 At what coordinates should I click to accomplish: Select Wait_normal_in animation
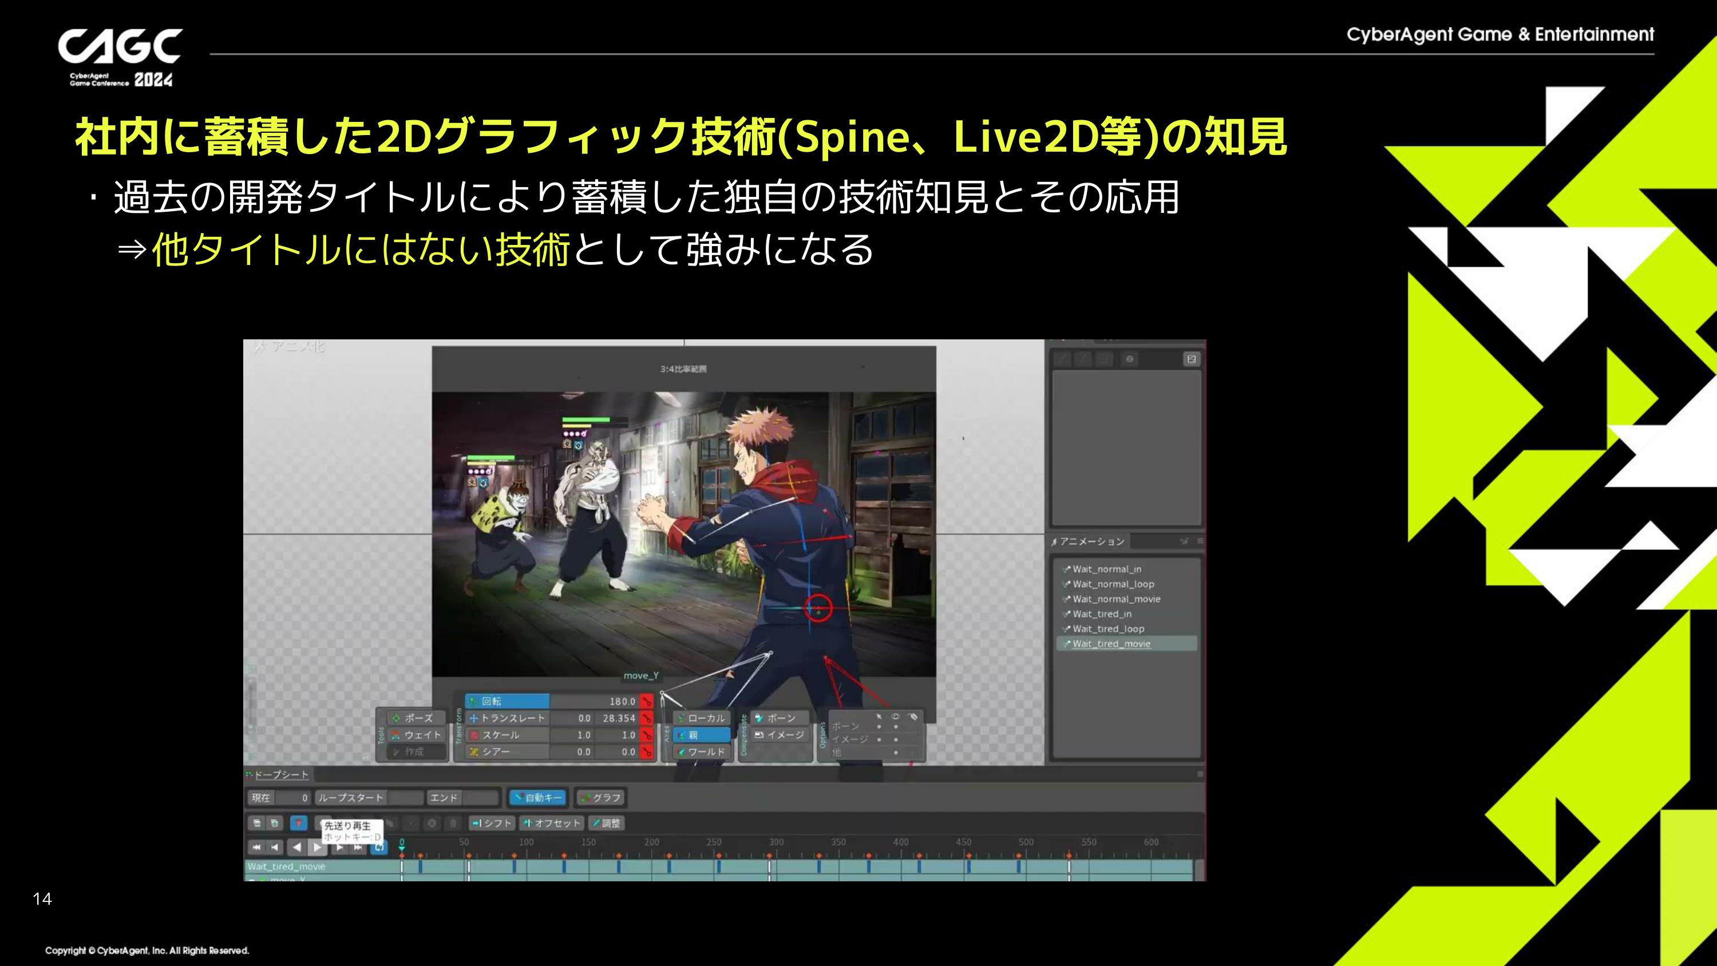1126,569
